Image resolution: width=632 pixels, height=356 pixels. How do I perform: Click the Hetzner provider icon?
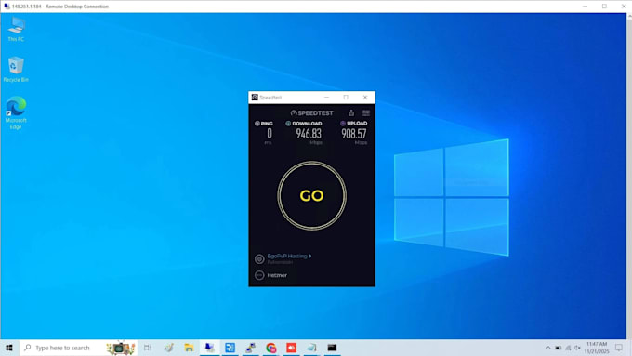tap(259, 275)
